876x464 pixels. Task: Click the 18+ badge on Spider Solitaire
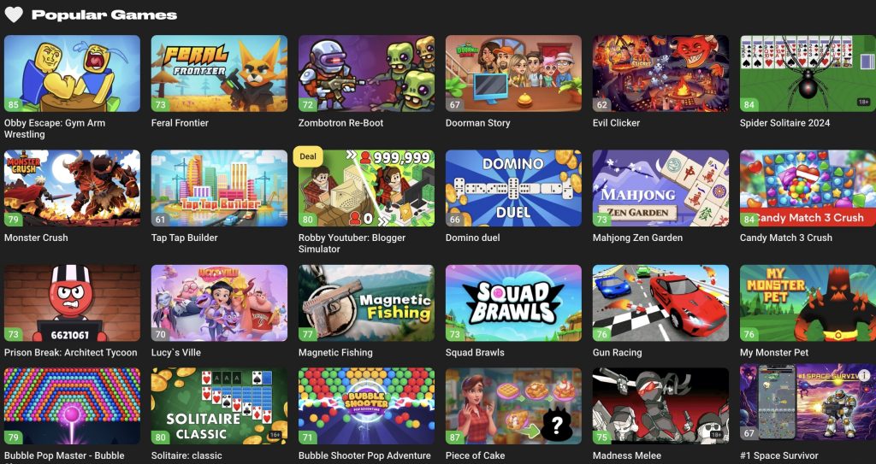tap(863, 103)
